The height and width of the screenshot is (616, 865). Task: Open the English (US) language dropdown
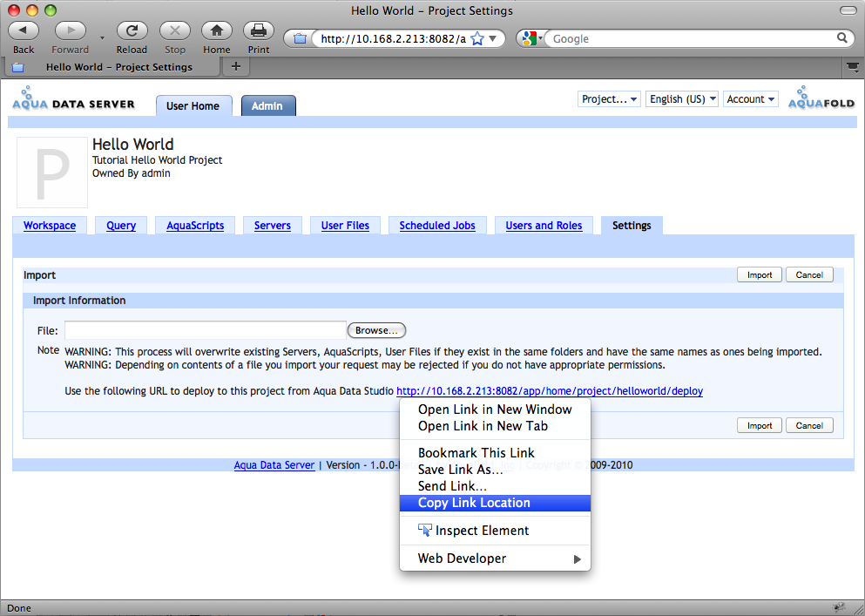point(682,98)
